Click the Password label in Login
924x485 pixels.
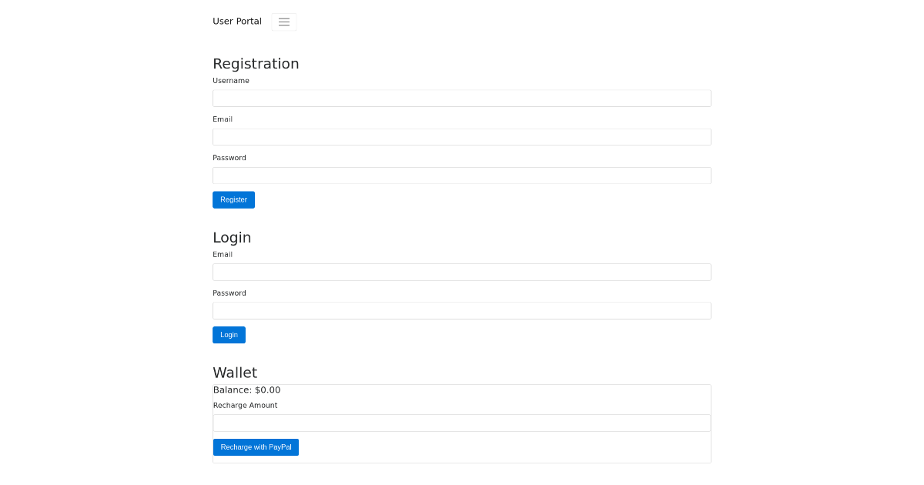(229, 293)
